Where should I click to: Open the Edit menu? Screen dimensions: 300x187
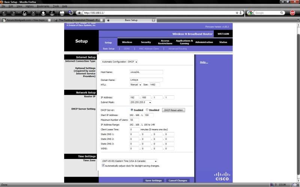coord(11,6)
